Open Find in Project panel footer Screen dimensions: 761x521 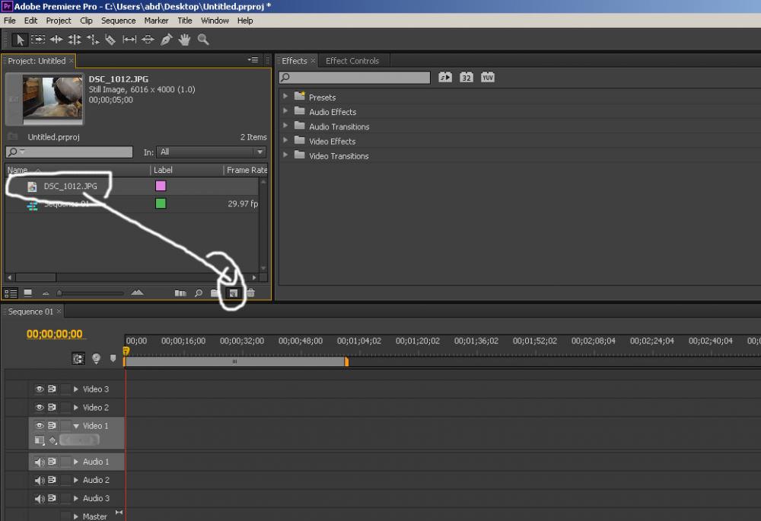(x=199, y=292)
